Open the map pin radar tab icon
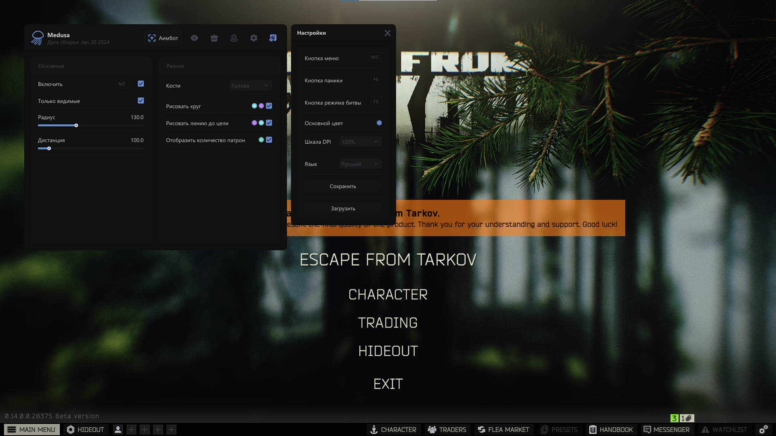The width and height of the screenshot is (776, 436). point(234,38)
